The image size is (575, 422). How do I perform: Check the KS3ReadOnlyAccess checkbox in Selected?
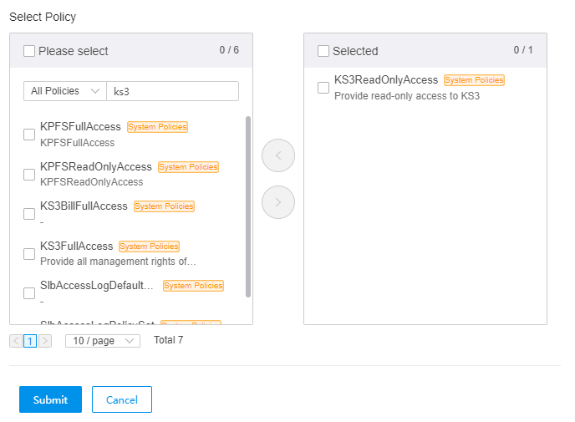pyautogui.click(x=323, y=88)
